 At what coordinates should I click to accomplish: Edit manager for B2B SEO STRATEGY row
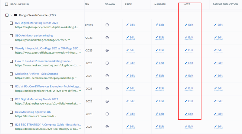160,127
